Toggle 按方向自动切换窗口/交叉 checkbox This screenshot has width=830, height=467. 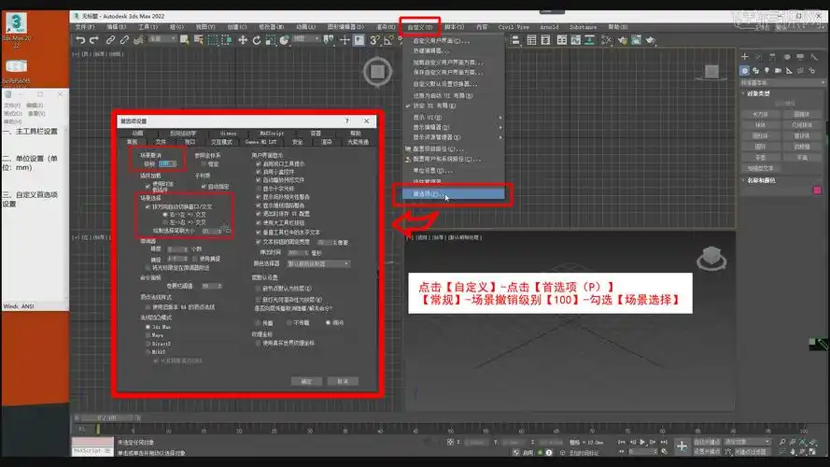[148, 207]
